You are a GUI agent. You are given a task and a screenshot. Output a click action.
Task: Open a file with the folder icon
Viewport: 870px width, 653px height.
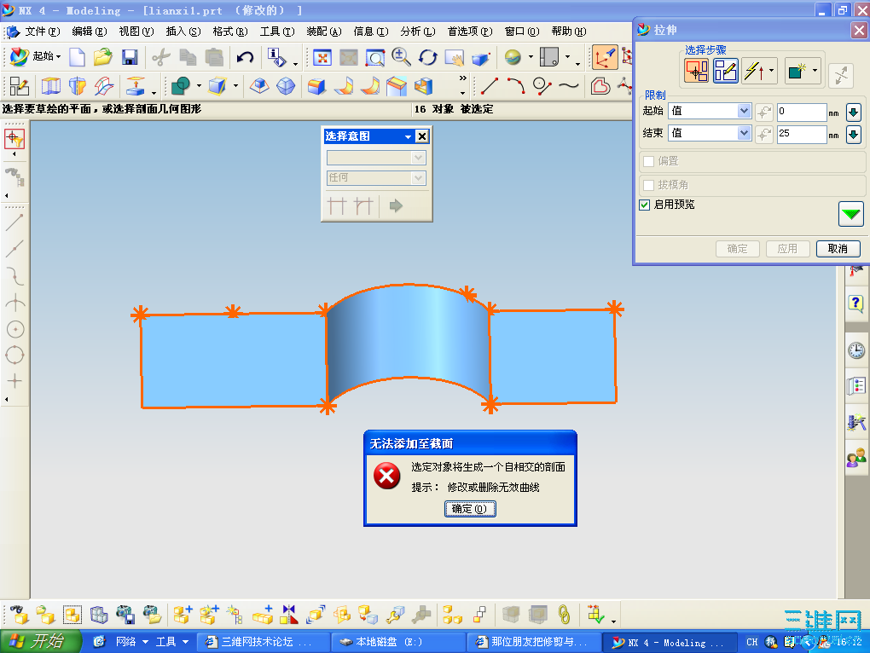[x=102, y=57]
